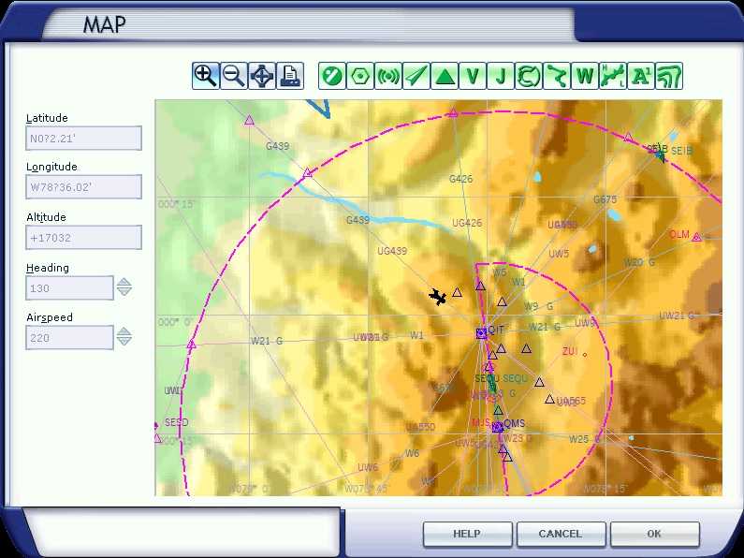Click the intersection triangle beside the aircraft
This screenshot has height=558, width=744.
(457, 292)
